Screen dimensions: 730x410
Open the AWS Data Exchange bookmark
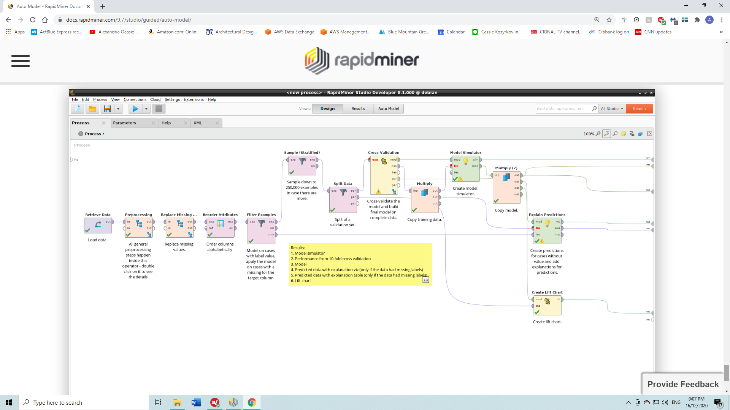[x=290, y=32]
